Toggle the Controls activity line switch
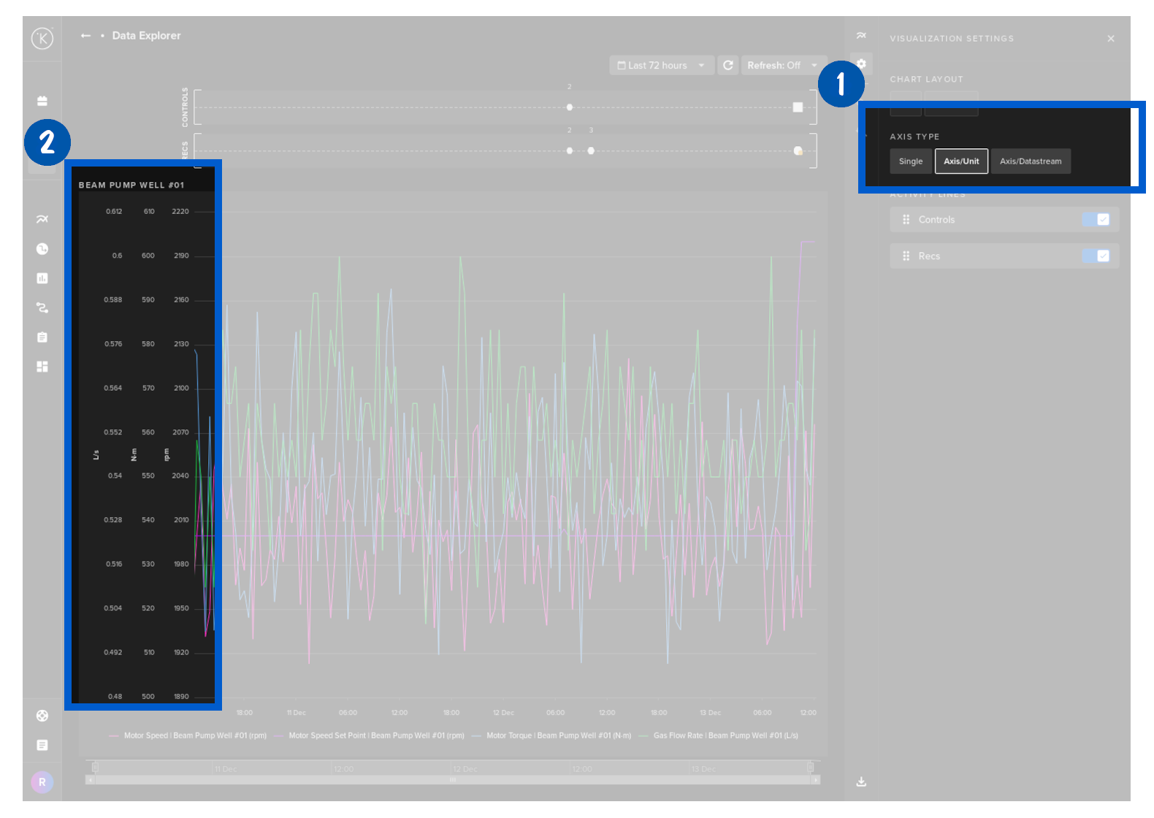The height and width of the screenshot is (818, 1154). click(1096, 220)
